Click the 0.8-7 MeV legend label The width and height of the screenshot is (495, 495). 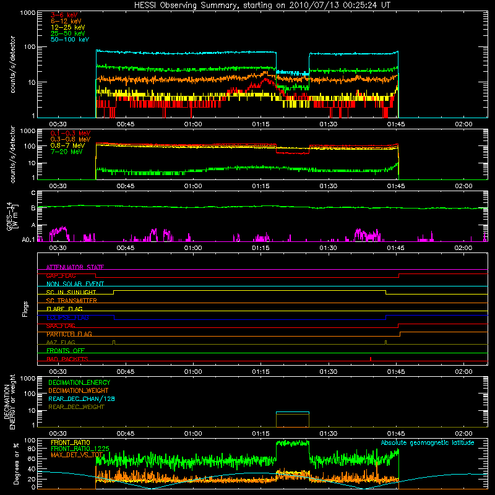coord(67,145)
